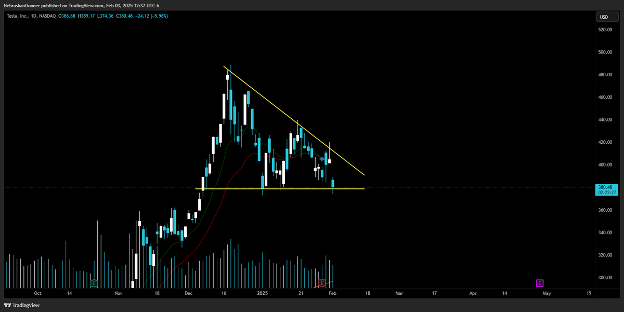Click the Oct date axis label
The image size is (624, 312).
[x=37, y=293]
